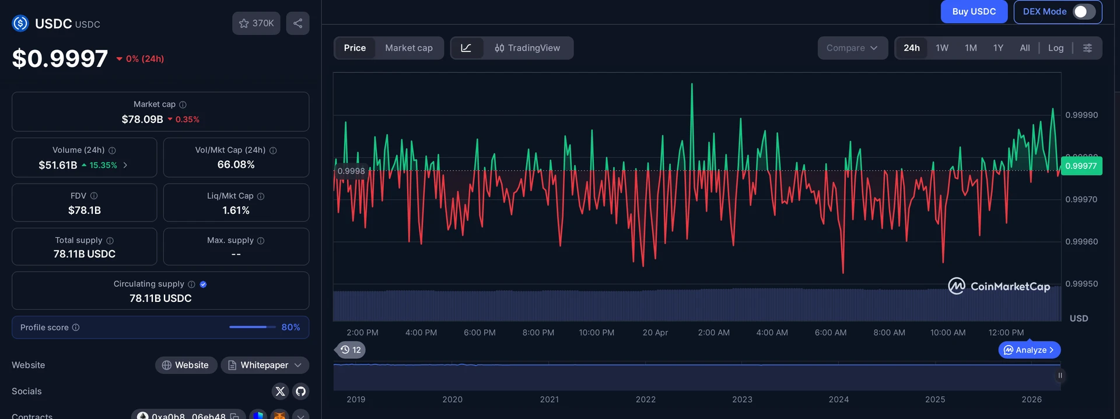Click the 66.08% Vol/Mkt Cap value
Screen dimensions: 1120x419
(x=236, y=165)
